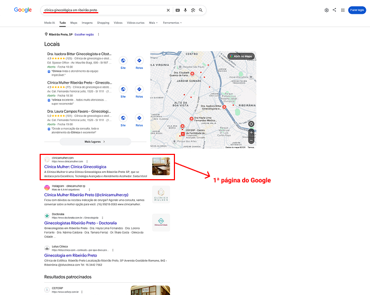This screenshot has height=295, width=370.
Task: Click the CEFERP sponsored image
Action: 150,290
